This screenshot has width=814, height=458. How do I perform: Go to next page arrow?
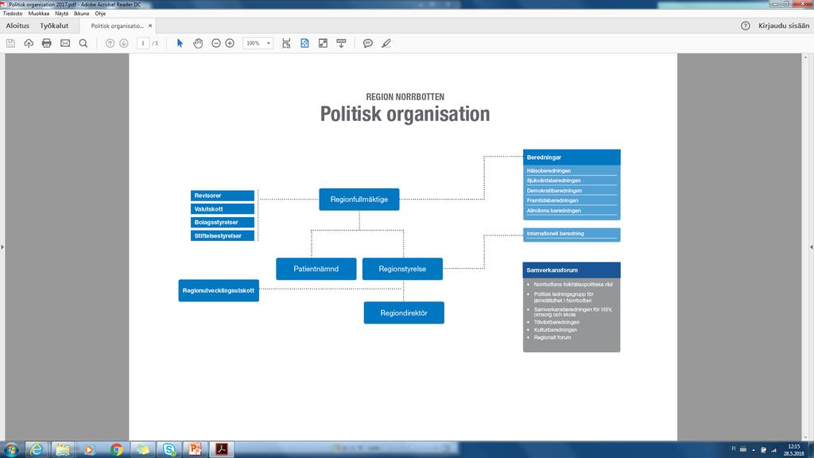click(123, 44)
